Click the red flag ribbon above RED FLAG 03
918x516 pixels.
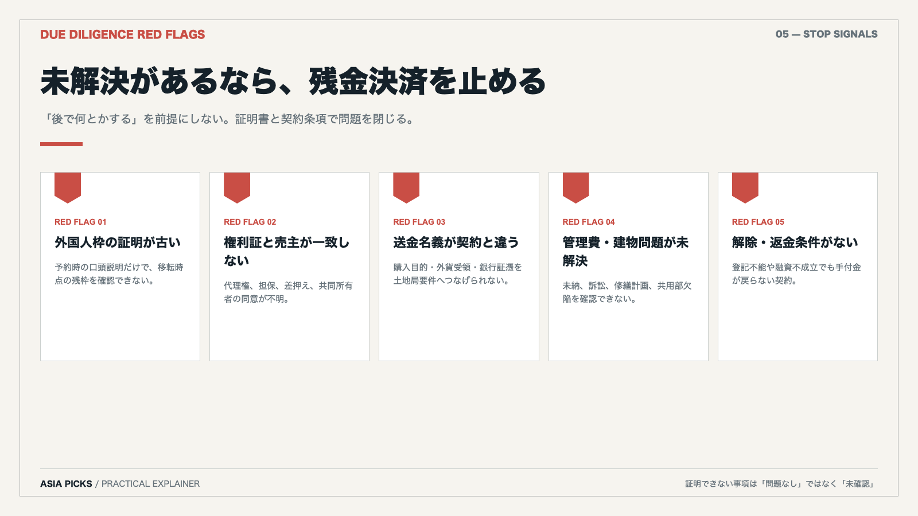[406, 187]
